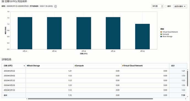The width and height of the screenshot is (190, 101).
Task: Enable the 累积 cumulative checkbox
Action: pos(166,6)
